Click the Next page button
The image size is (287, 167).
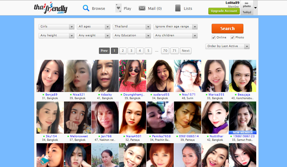pyautogui.click(x=186, y=51)
